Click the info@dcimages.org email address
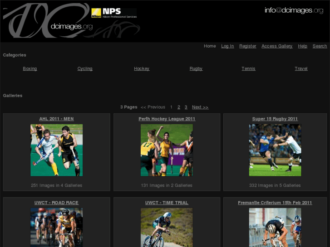 coord(294,10)
